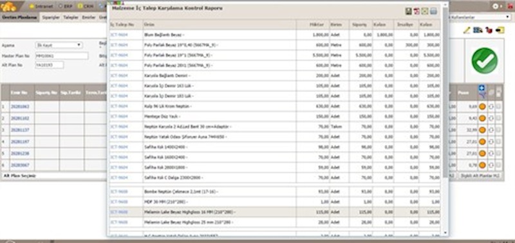Click the yellow pencil edit icon
Screen dimensions: 515x243
point(467,30)
